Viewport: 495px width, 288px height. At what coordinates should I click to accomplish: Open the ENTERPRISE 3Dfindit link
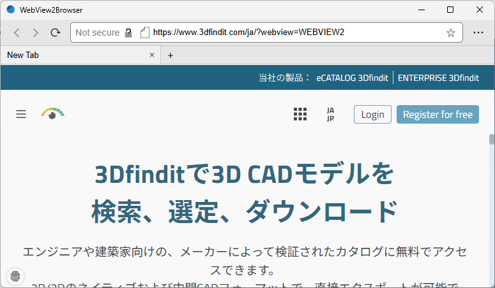pyautogui.click(x=438, y=77)
